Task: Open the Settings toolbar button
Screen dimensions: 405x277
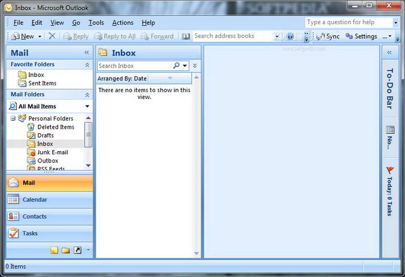Action: pos(361,37)
